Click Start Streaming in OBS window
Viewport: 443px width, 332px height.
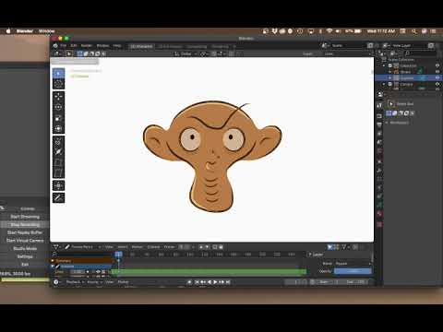click(x=25, y=217)
